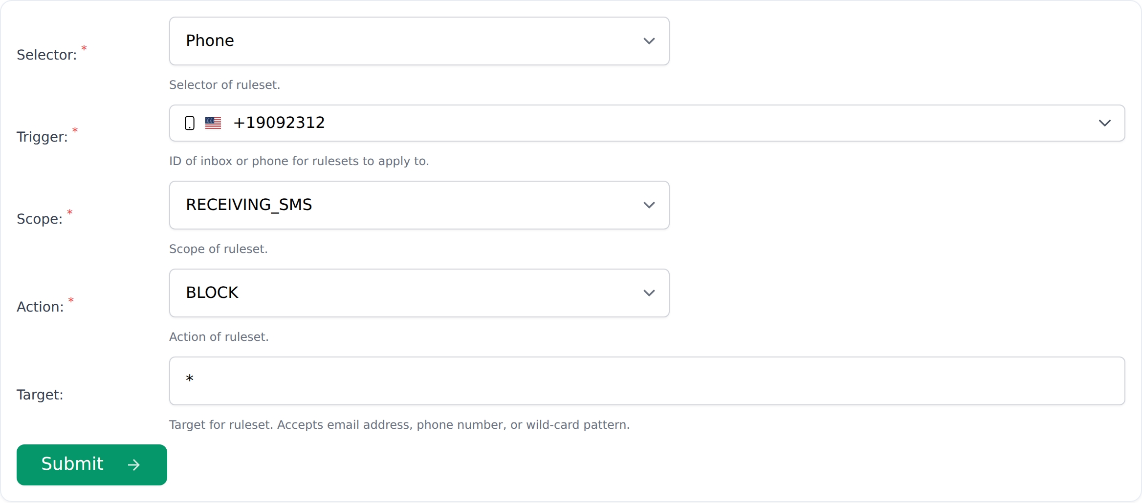This screenshot has height=503, width=1142.
Task: Focus the Target wildcard input field
Action: 646,381
